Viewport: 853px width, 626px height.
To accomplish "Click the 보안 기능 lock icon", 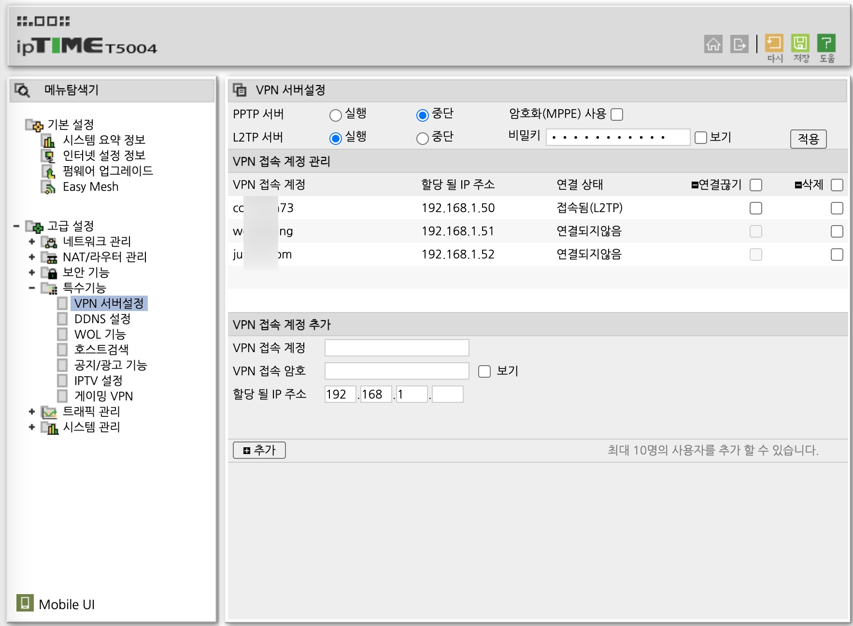I will (49, 272).
